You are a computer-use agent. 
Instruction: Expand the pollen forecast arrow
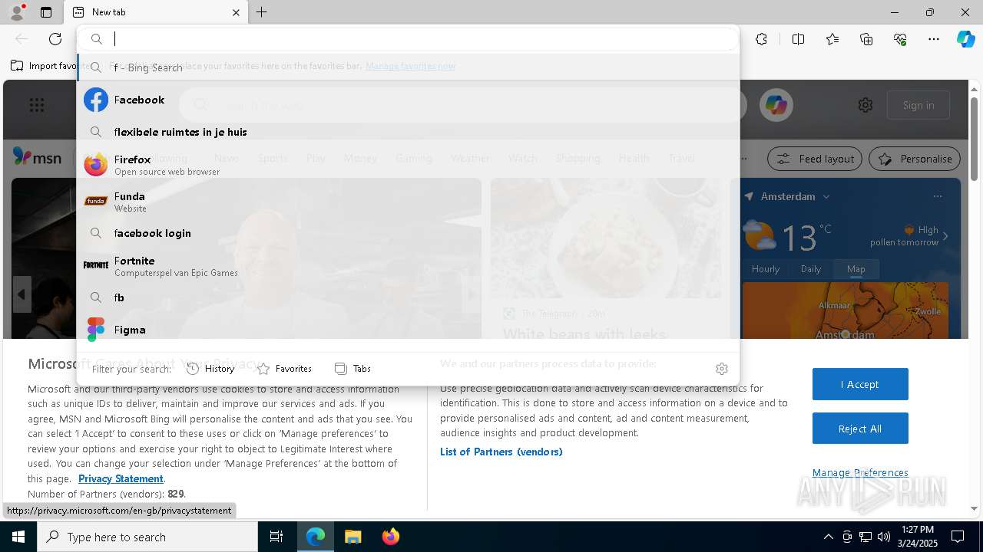(x=945, y=236)
